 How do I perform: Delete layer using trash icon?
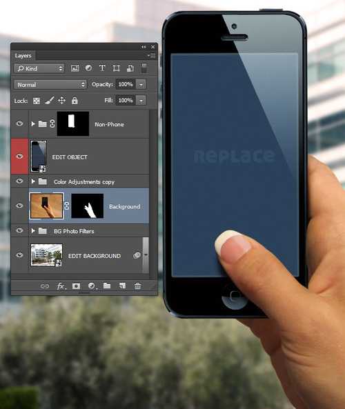[137, 286]
